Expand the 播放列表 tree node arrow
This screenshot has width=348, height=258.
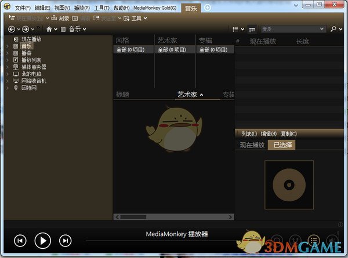(x=8, y=60)
